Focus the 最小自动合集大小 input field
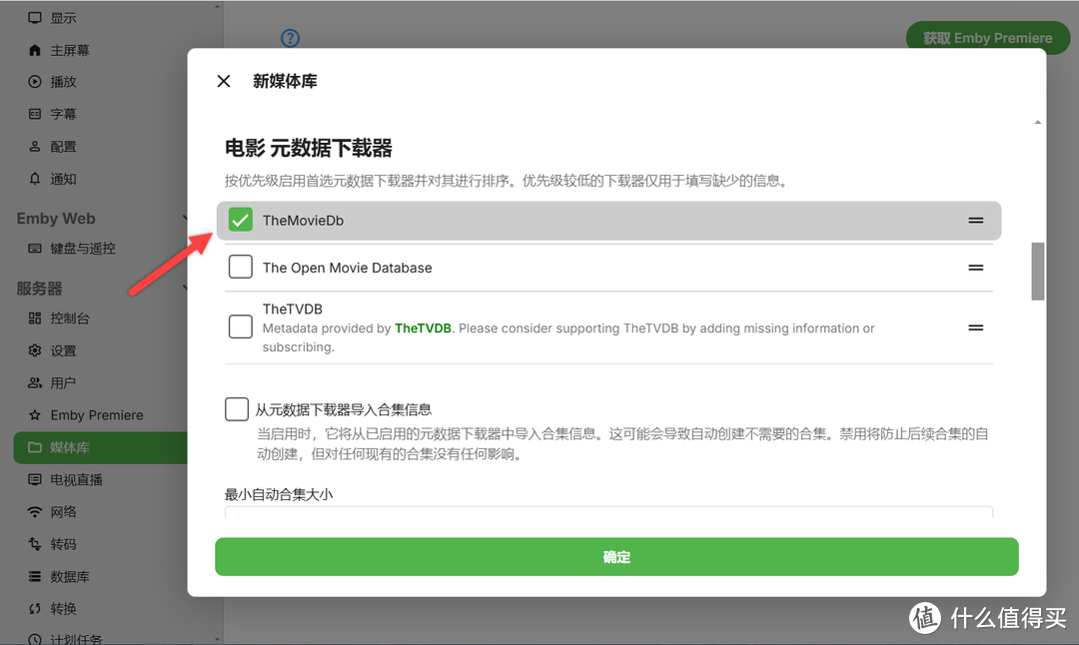The width and height of the screenshot is (1079, 645). 608,511
